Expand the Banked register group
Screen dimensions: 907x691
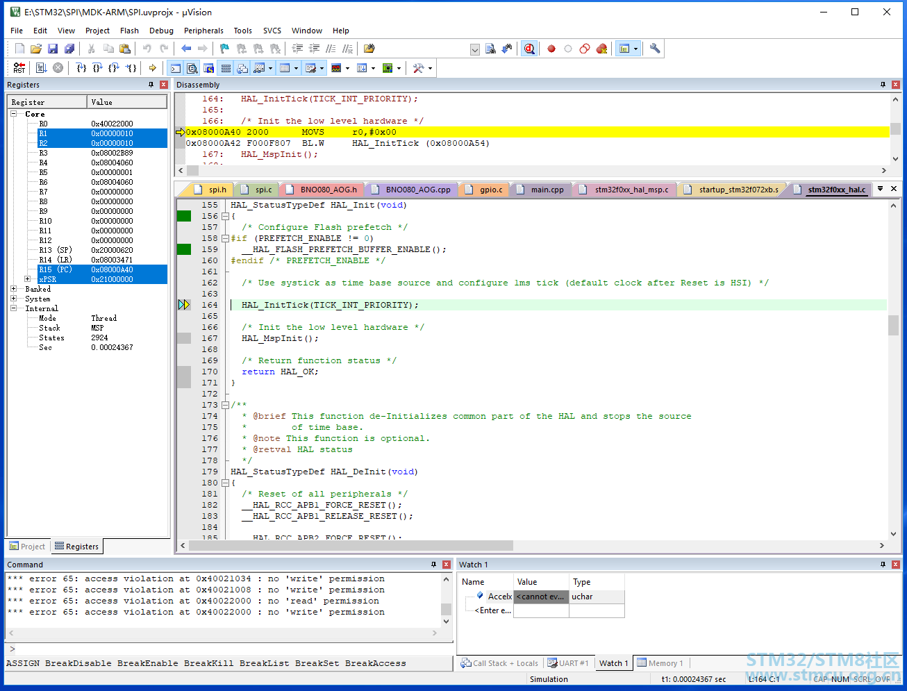click(x=13, y=289)
